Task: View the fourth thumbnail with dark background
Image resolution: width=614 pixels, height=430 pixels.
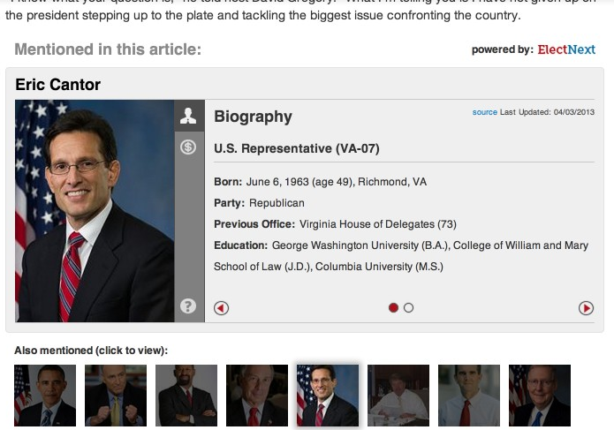Action: pos(257,396)
